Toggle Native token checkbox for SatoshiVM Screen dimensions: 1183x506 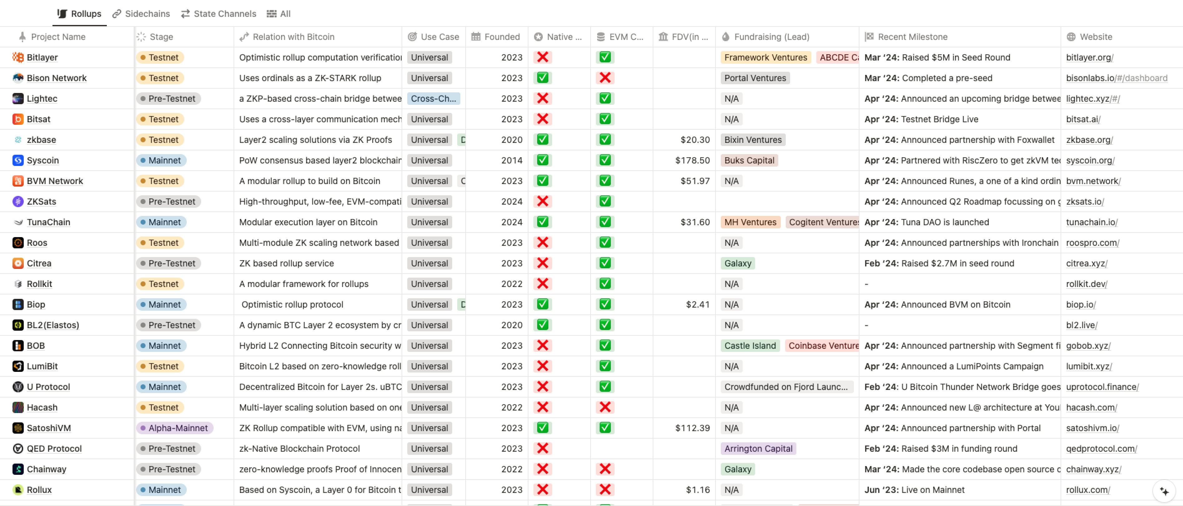pos(543,428)
